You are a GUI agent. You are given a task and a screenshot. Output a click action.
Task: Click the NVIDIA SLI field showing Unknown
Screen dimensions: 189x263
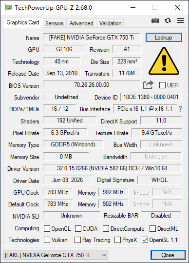tap(72, 216)
